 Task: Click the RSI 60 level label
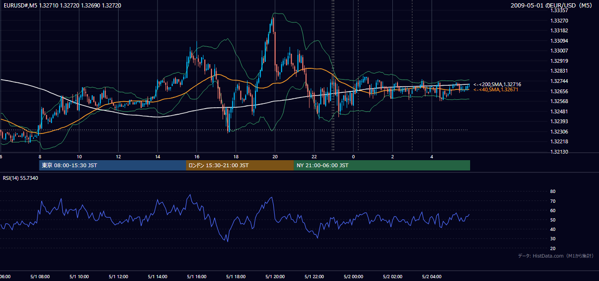553,210
